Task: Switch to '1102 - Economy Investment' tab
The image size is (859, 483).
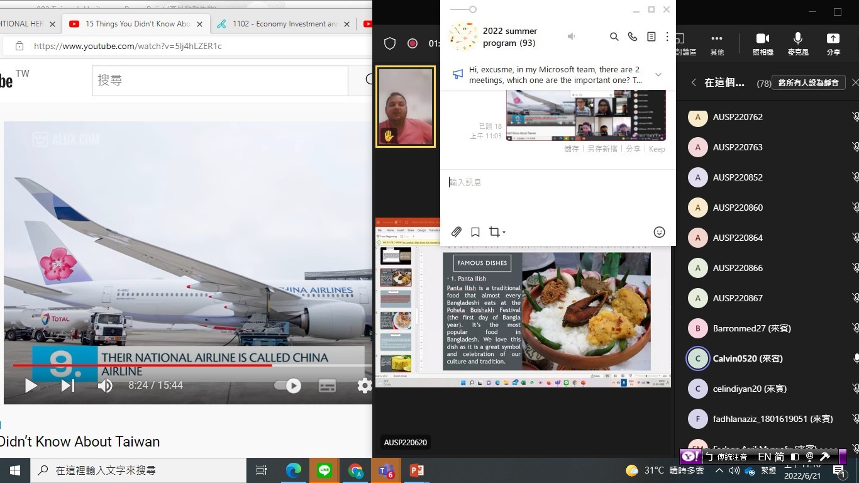Action: [x=283, y=24]
